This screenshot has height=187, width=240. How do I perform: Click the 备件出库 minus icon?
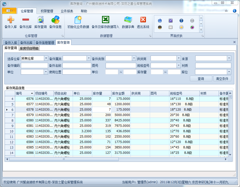(25, 20)
